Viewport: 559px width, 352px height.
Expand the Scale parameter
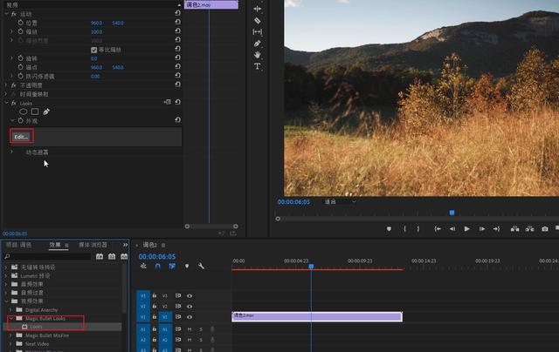(11, 31)
